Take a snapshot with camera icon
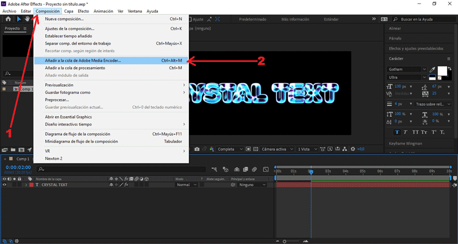The height and width of the screenshot is (244, 458). [197, 149]
